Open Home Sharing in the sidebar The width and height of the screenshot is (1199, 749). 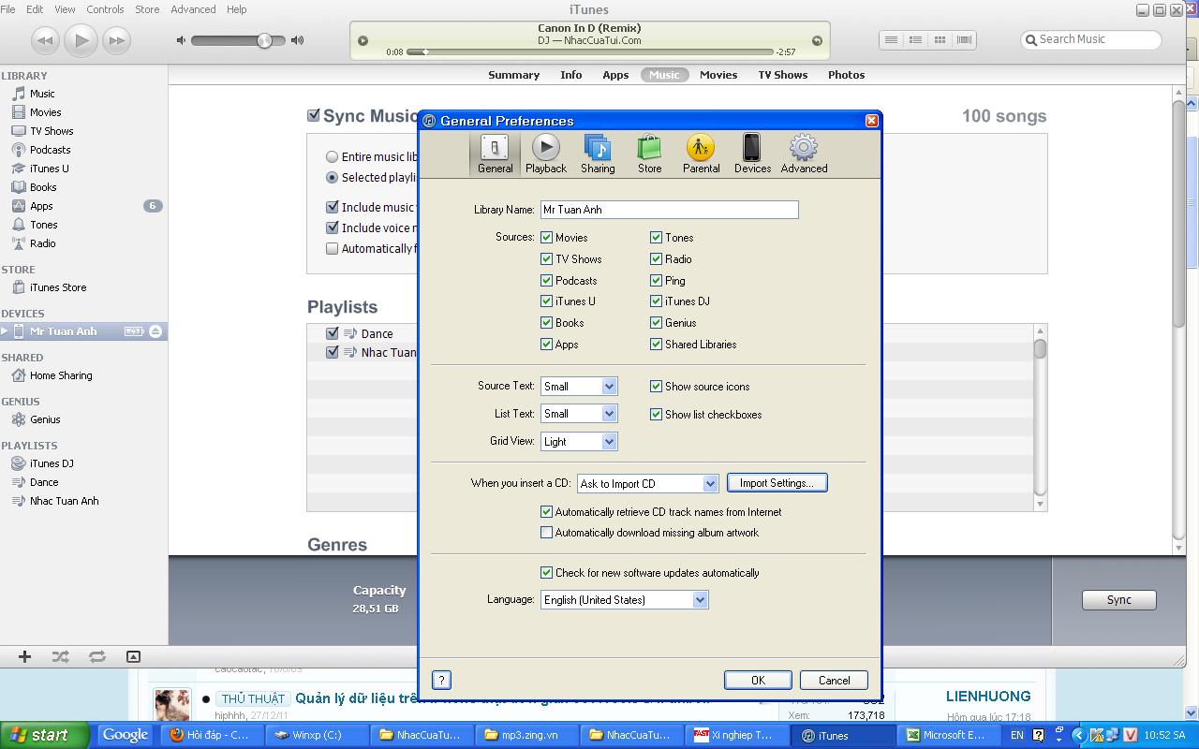(61, 375)
